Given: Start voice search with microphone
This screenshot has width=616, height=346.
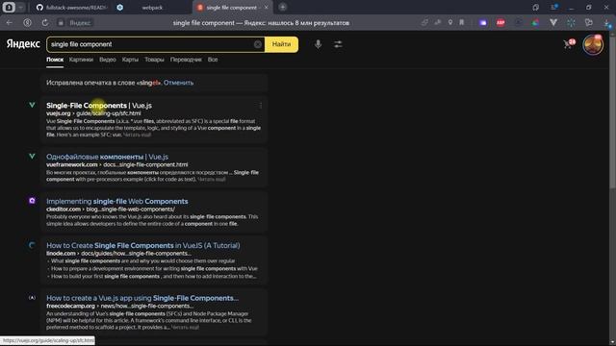Looking at the screenshot, I should click(318, 44).
